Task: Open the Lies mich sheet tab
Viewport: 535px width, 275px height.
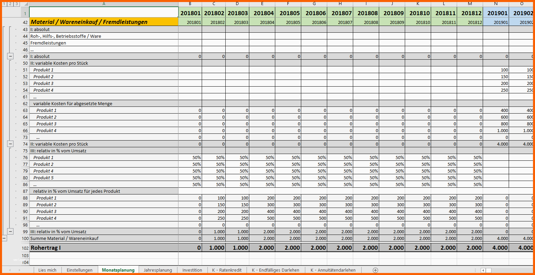Action: (47, 270)
